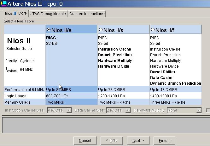Select the Nios II/e core radio button
Viewport: 210px width, 146px height.
pyautogui.click(x=49, y=29)
